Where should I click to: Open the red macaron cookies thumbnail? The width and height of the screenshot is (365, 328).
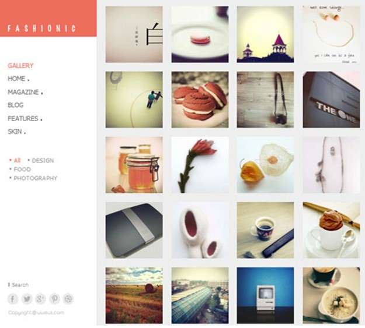pos(200,100)
